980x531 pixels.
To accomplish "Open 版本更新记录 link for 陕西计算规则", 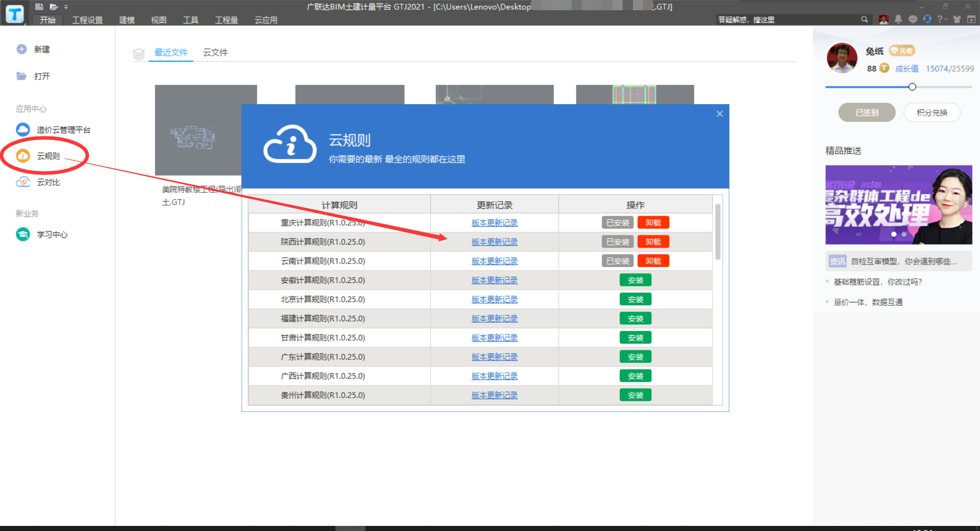I will pyautogui.click(x=494, y=242).
